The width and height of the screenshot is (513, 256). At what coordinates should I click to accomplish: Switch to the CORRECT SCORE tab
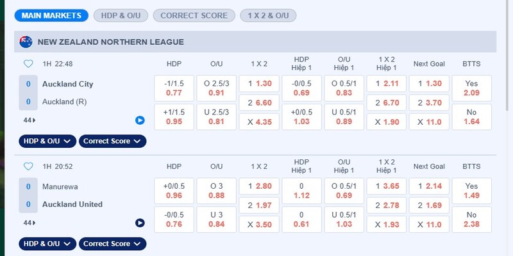coord(194,15)
